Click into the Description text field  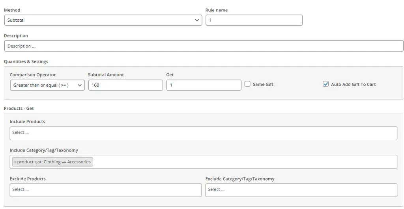coord(203,46)
